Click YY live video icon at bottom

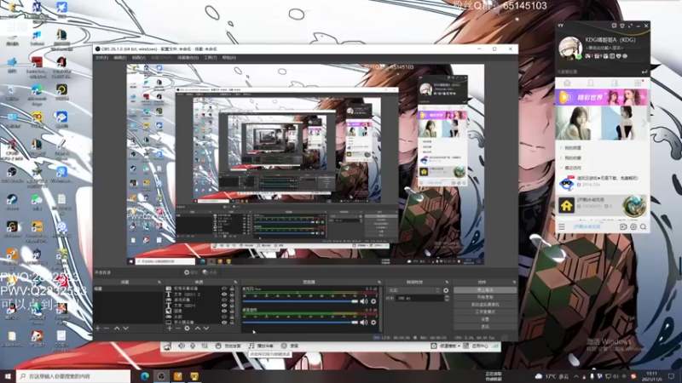tap(623, 226)
